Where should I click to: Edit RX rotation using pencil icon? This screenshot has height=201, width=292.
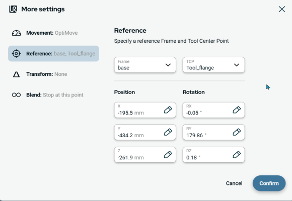[237, 110]
